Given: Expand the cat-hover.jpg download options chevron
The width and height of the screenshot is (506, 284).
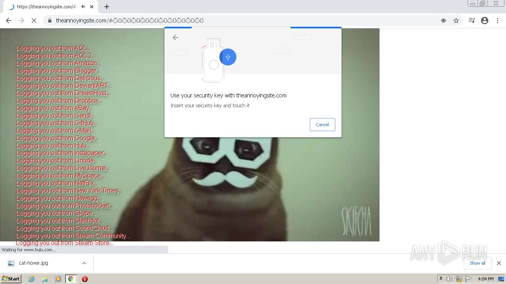Looking at the screenshot, I should coord(84,263).
